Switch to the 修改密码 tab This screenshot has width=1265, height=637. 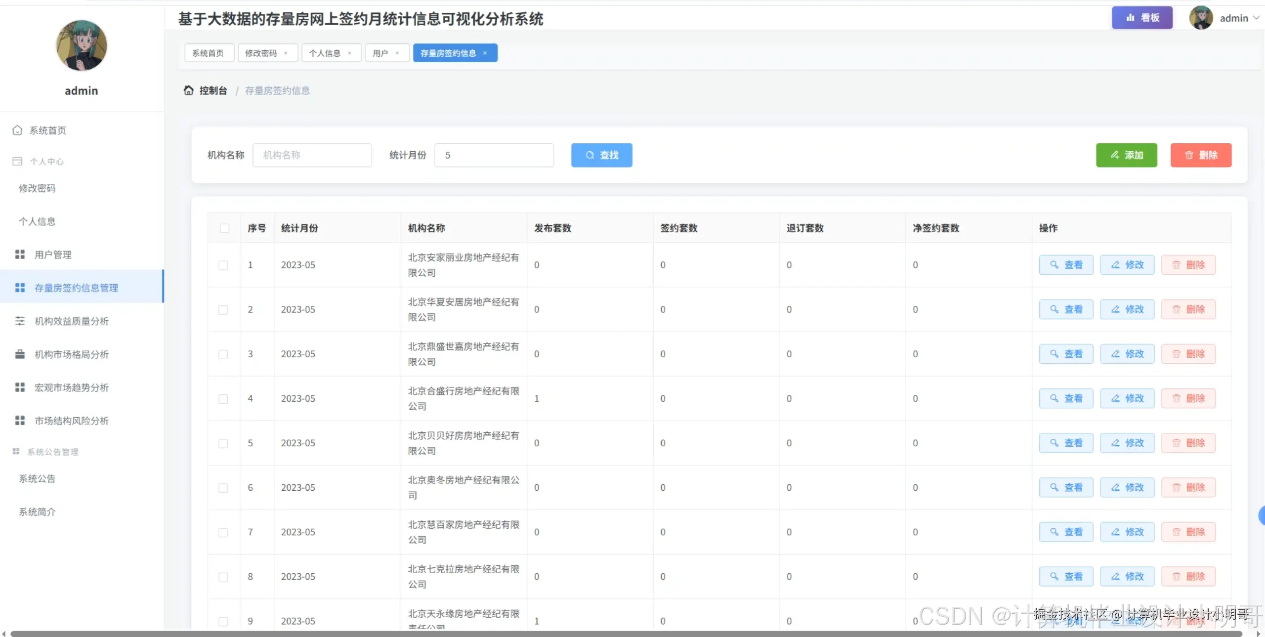tap(262, 53)
